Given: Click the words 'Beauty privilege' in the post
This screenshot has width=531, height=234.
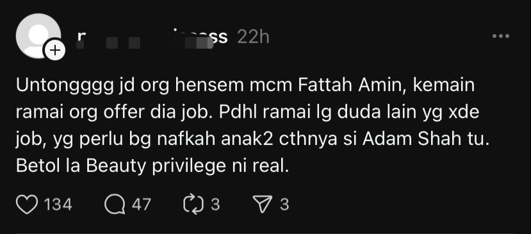Looking at the screenshot, I should pyautogui.click(x=156, y=166).
